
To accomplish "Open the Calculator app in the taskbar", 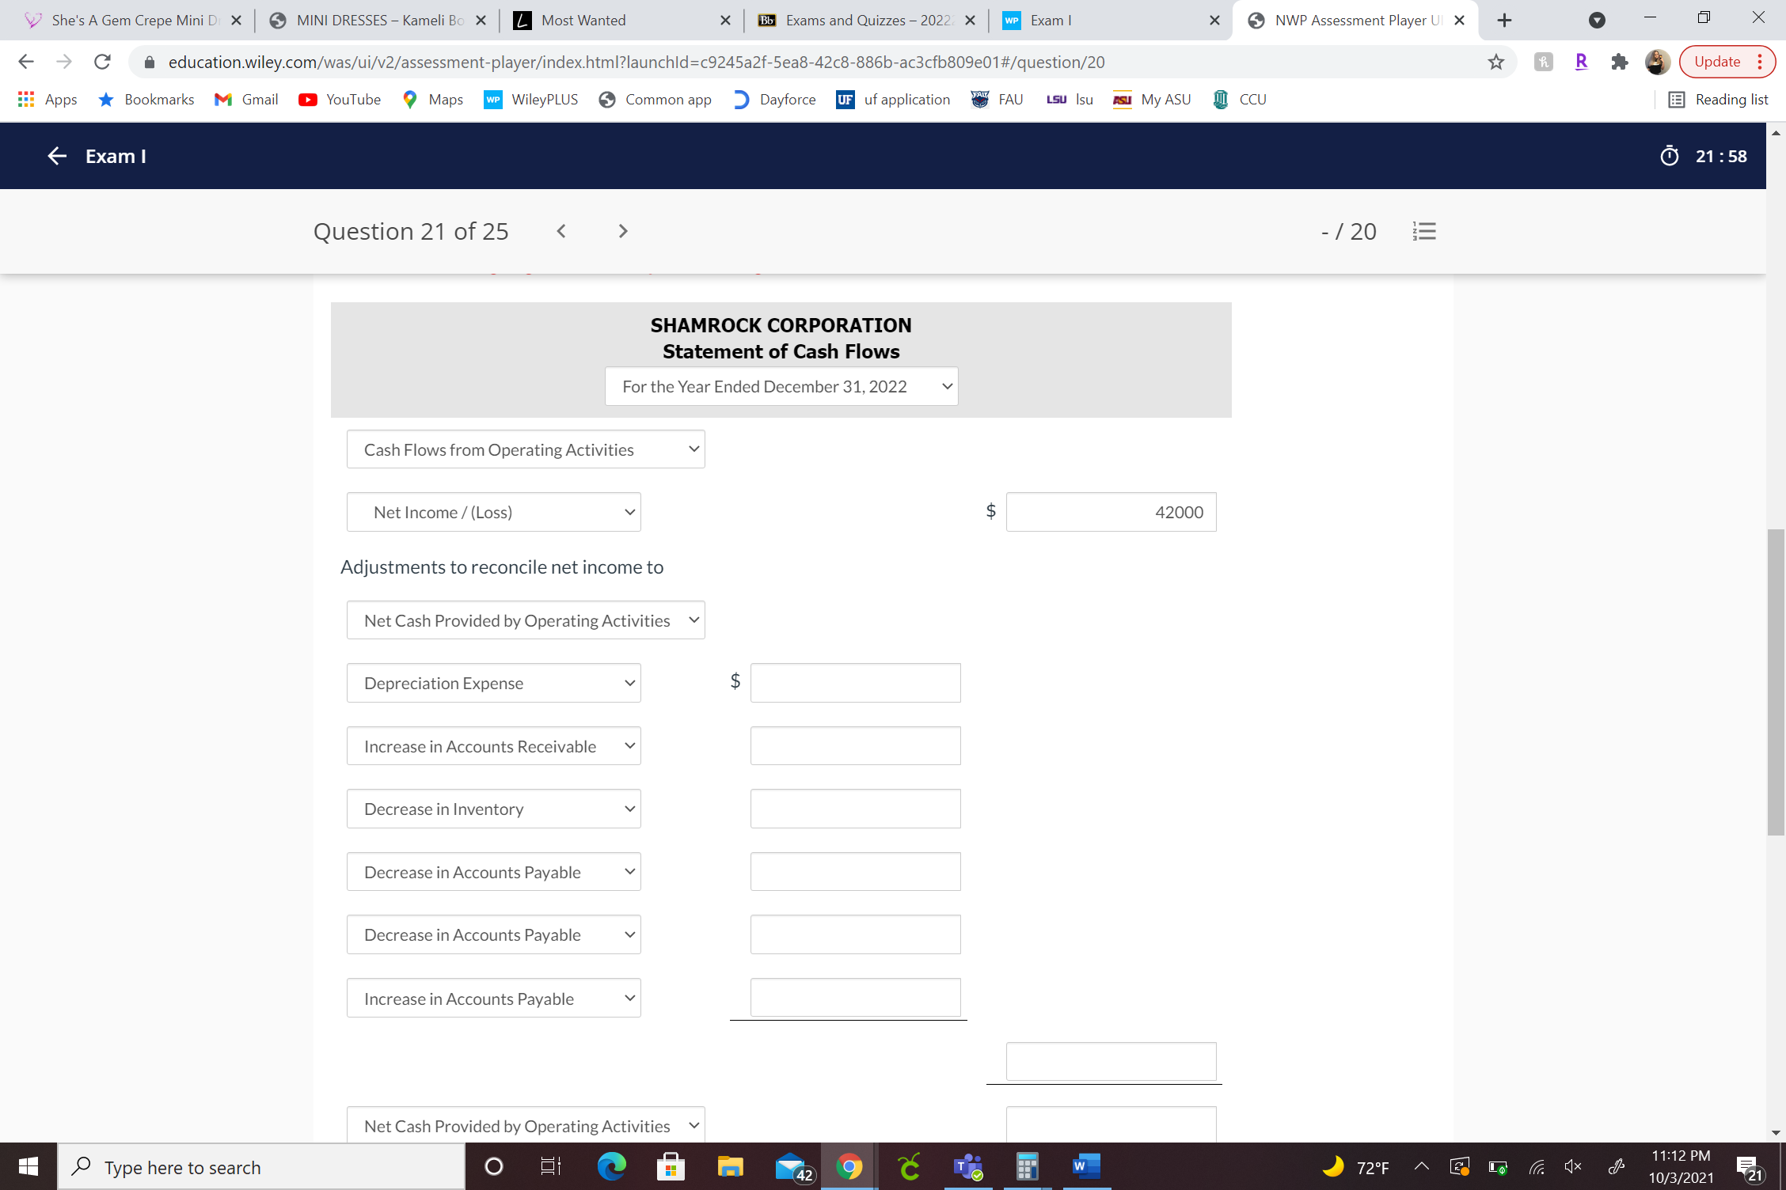I will pos(1027,1166).
